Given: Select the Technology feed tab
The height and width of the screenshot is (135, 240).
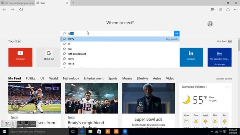Looking at the screenshot, I should [x=71, y=78].
